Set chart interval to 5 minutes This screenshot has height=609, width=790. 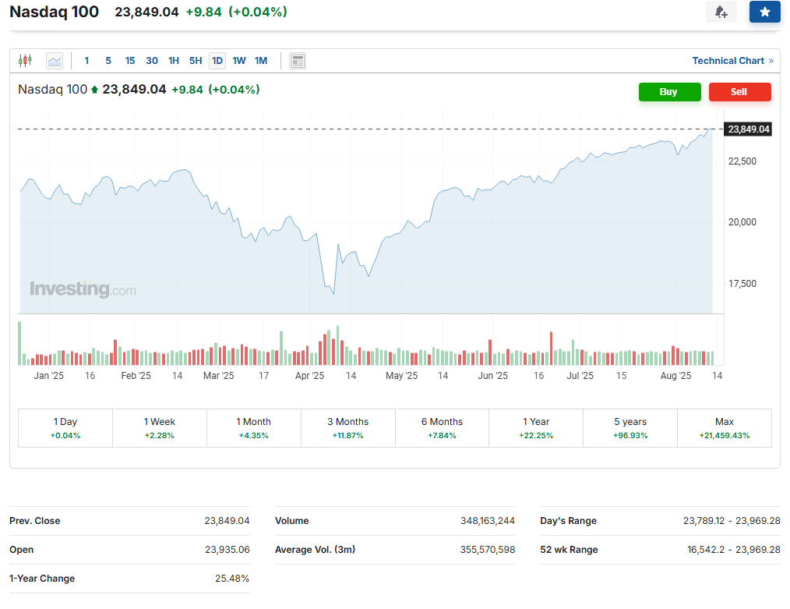[x=108, y=61]
